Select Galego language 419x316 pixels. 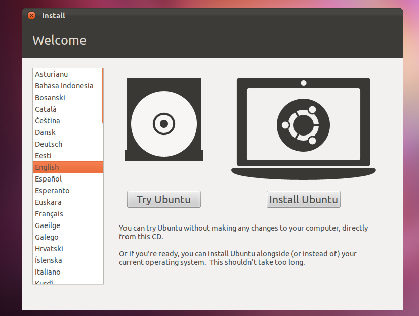68,237
